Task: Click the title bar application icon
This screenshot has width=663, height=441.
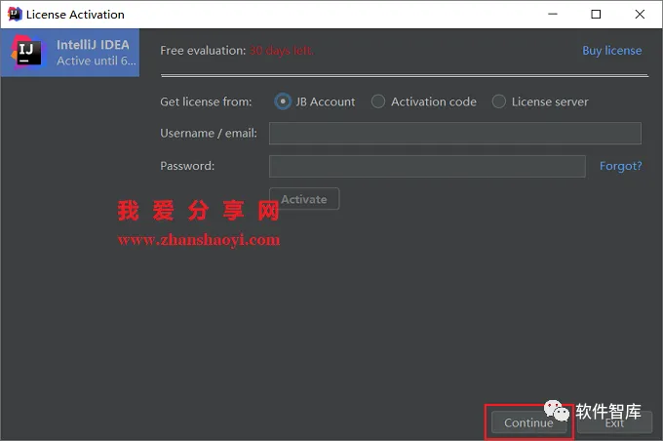Action: pyautogui.click(x=15, y=14)
